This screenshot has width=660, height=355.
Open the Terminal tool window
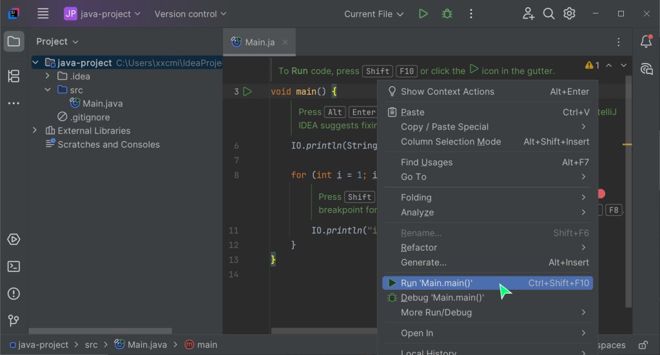pos(14,267)
